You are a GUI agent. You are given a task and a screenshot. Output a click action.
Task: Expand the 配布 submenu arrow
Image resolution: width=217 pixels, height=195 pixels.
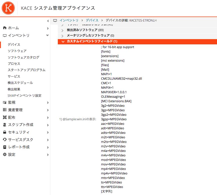[48, 118]
